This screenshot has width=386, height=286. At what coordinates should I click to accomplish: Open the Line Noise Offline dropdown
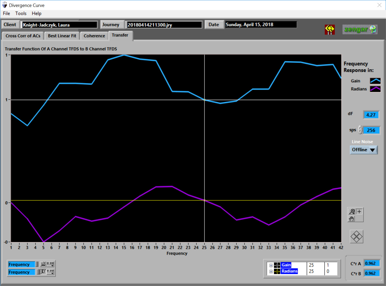click(x=364, y=150)
